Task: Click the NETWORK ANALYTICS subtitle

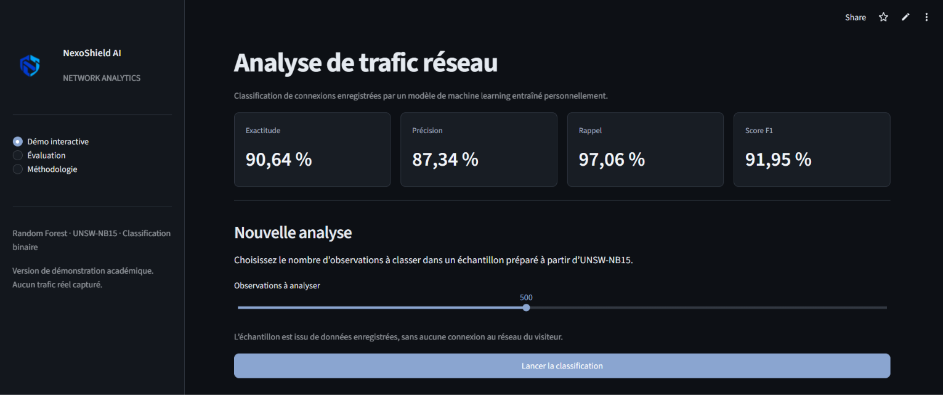Action: (x=102, y=78)
